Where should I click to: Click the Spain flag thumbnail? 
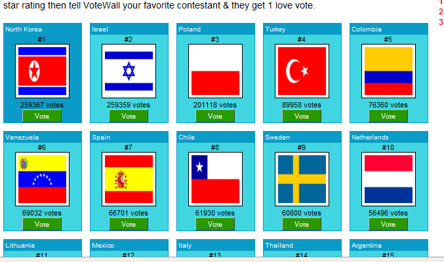pos(129,179)
